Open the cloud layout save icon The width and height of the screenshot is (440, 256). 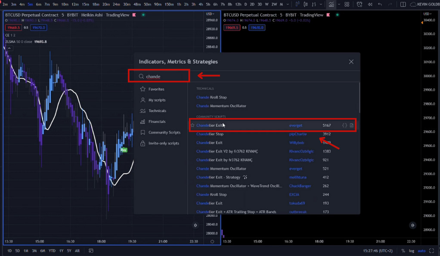[x=413, y=4]
